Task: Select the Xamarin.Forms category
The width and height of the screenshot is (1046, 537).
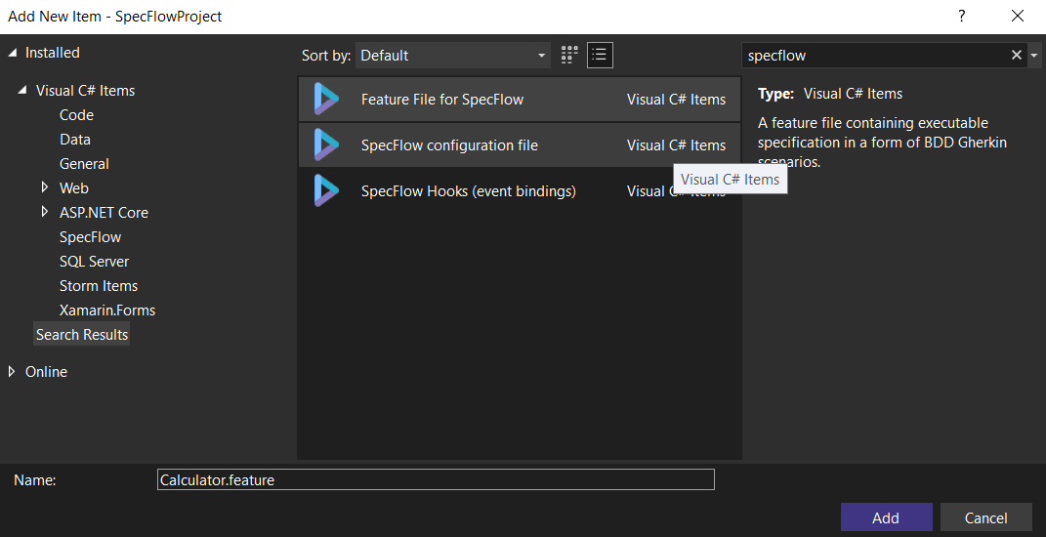Action: tap(106, 310)
